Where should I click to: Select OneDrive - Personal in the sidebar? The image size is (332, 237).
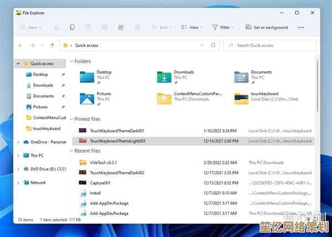[48, 142]
